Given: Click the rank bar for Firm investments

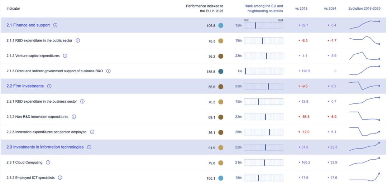Looking at the screenshot, I should click(263, 86).
